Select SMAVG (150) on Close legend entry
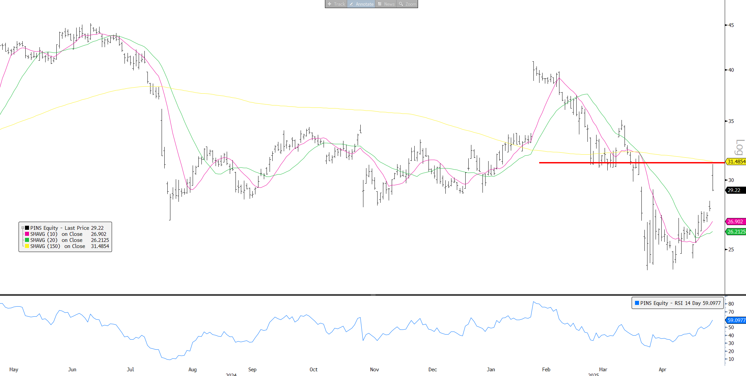This screenshot has width=746, height=376. tap(57, 246)
